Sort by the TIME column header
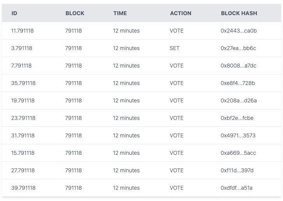Viewport: 283px width, 201px height. 120,13
